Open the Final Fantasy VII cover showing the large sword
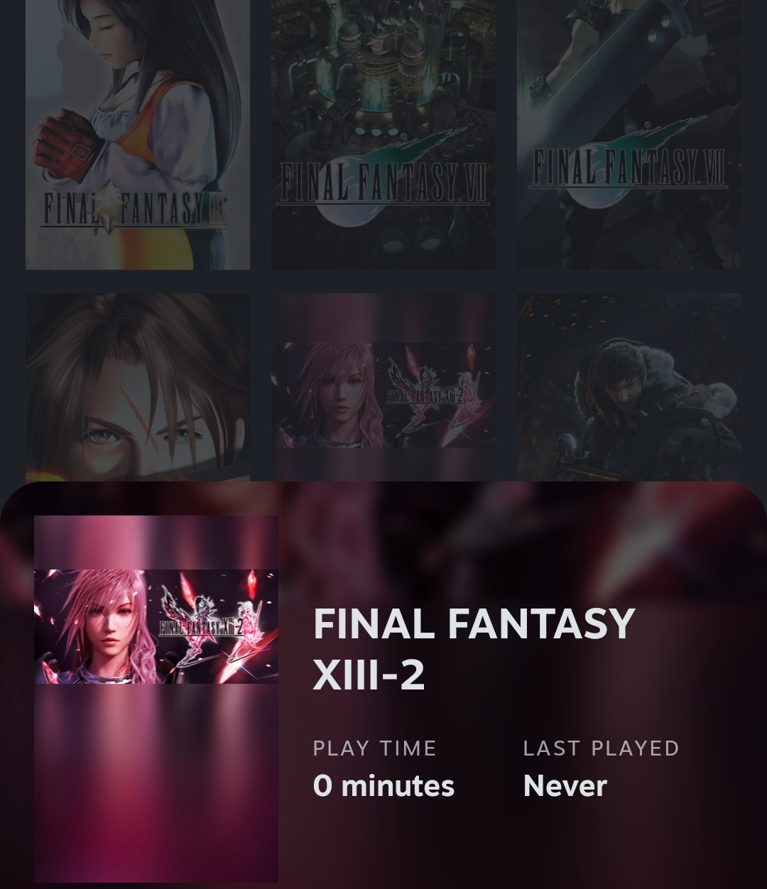 [x=629, y=134]
